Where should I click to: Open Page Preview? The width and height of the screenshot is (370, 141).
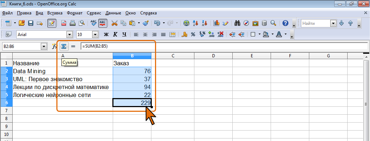(x=82, y=23)
